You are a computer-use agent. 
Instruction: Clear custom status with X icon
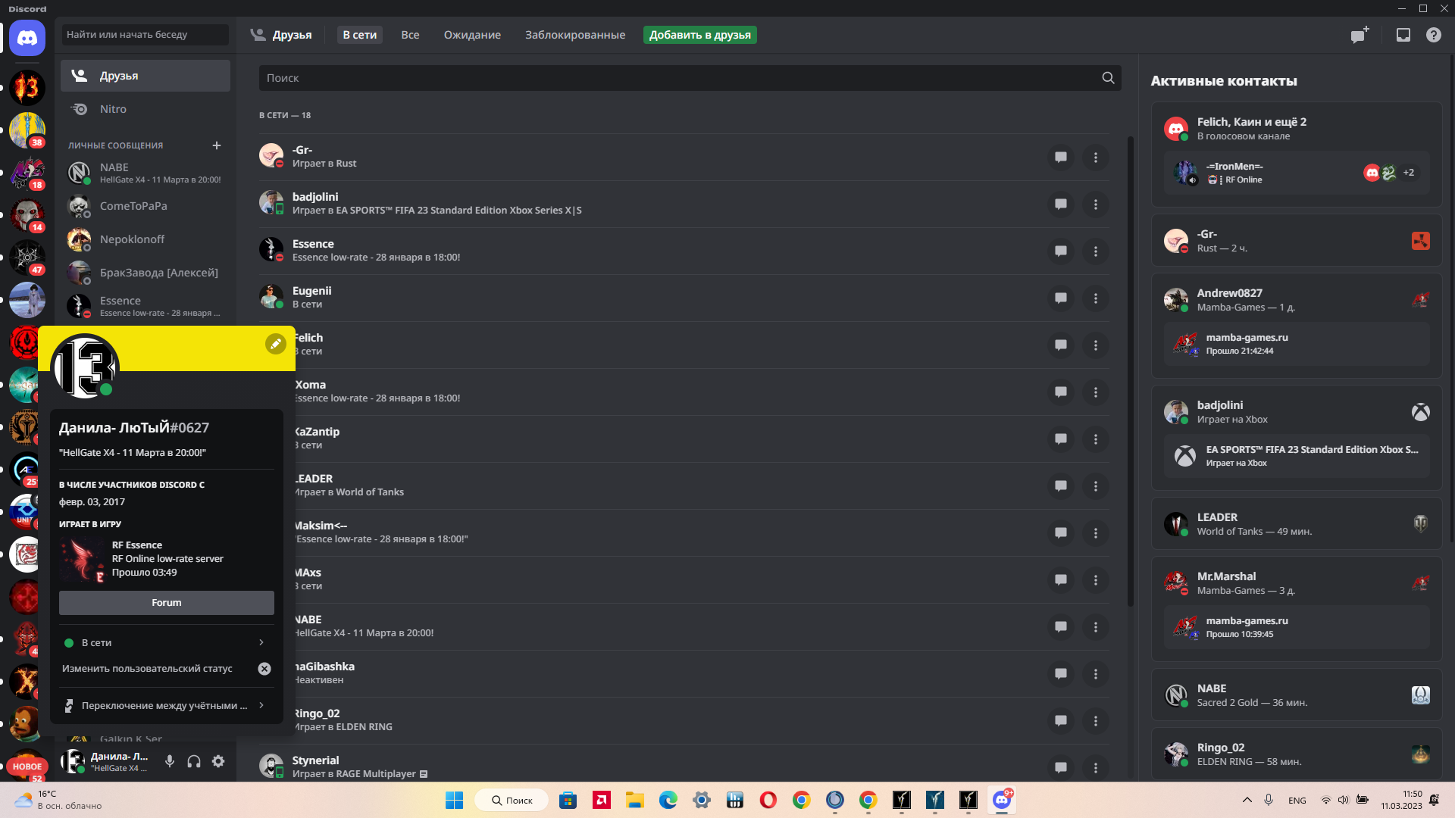click(264, 669)
